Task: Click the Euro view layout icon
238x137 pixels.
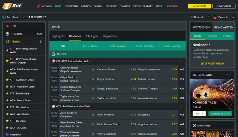Action: (4, 17)
